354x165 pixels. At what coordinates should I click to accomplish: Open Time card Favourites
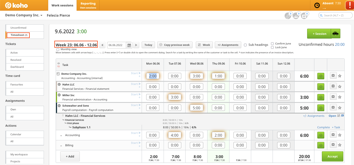[x=25, y=85]
